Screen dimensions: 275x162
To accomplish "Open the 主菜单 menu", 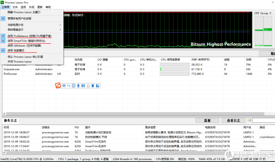I will 5,7.
